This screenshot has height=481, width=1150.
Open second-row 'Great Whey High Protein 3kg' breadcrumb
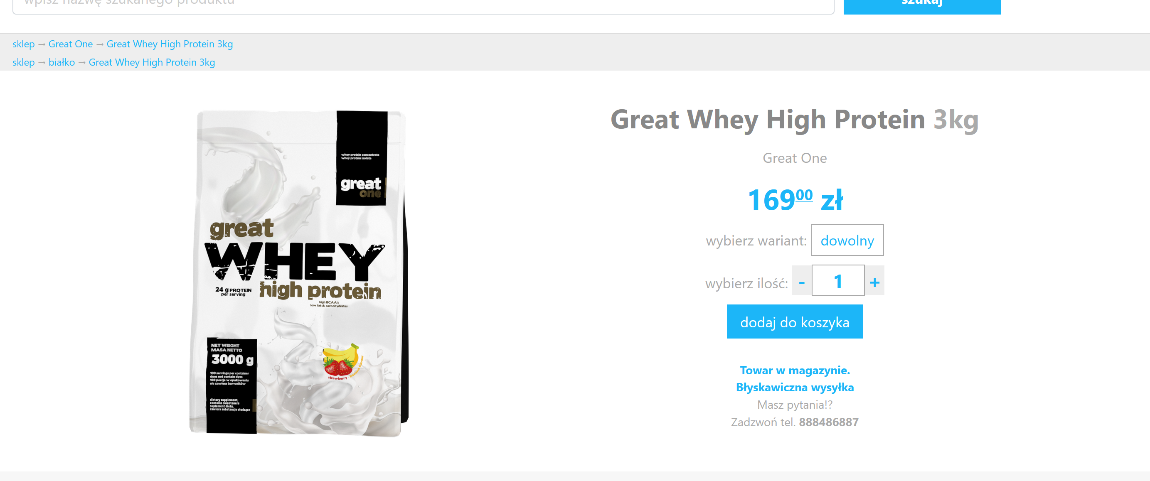(x=152, y=62)
